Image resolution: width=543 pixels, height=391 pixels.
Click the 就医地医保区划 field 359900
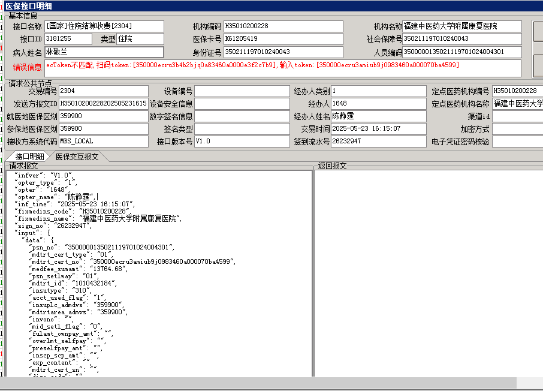[104, 116]
